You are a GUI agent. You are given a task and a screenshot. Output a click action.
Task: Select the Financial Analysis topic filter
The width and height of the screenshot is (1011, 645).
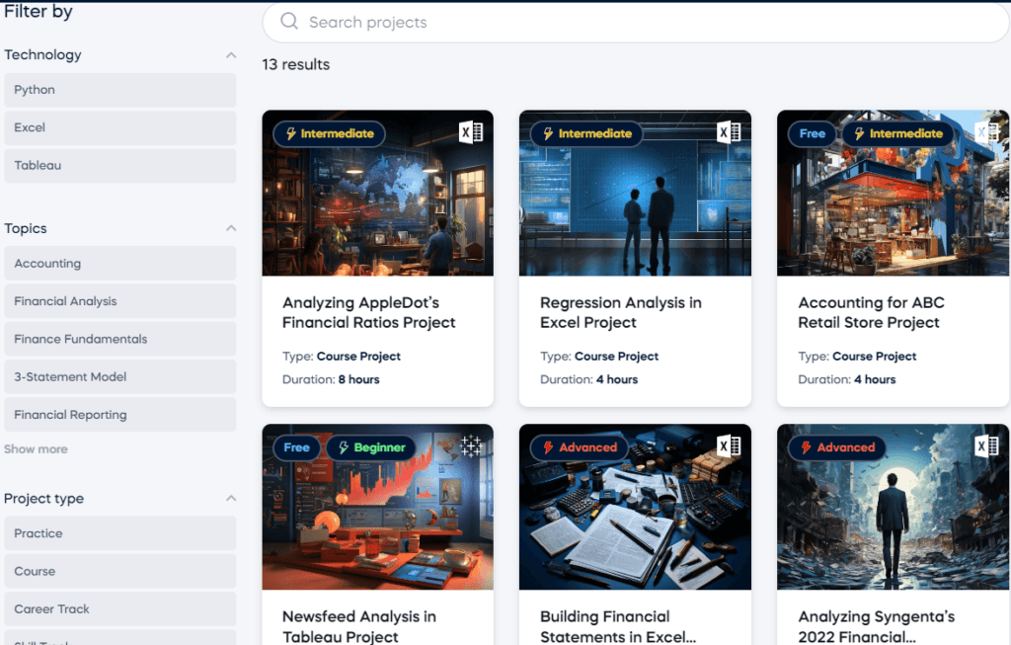(119, 301)
